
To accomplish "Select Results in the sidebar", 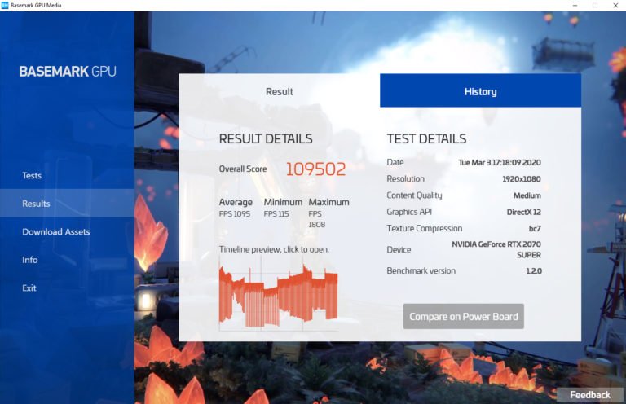I will coord(67,204).
